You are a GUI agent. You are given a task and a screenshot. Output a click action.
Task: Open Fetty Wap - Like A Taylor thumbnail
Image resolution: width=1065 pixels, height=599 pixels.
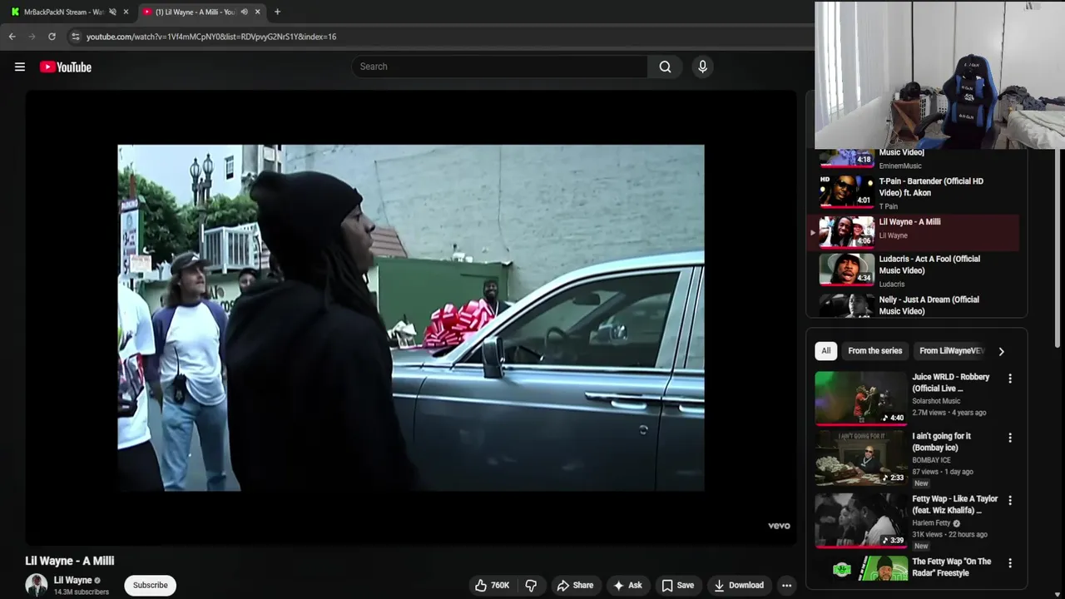860,520
